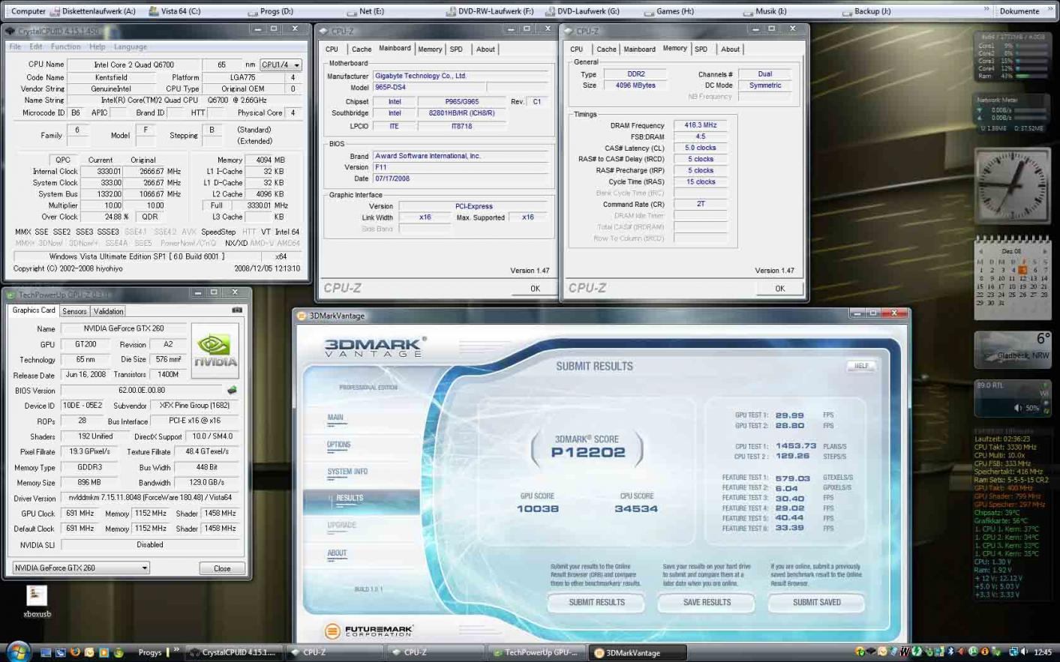Open CPU tab in left CPU-Z window
Viewport: 1060px width, 662px height.
click(332, 49)
